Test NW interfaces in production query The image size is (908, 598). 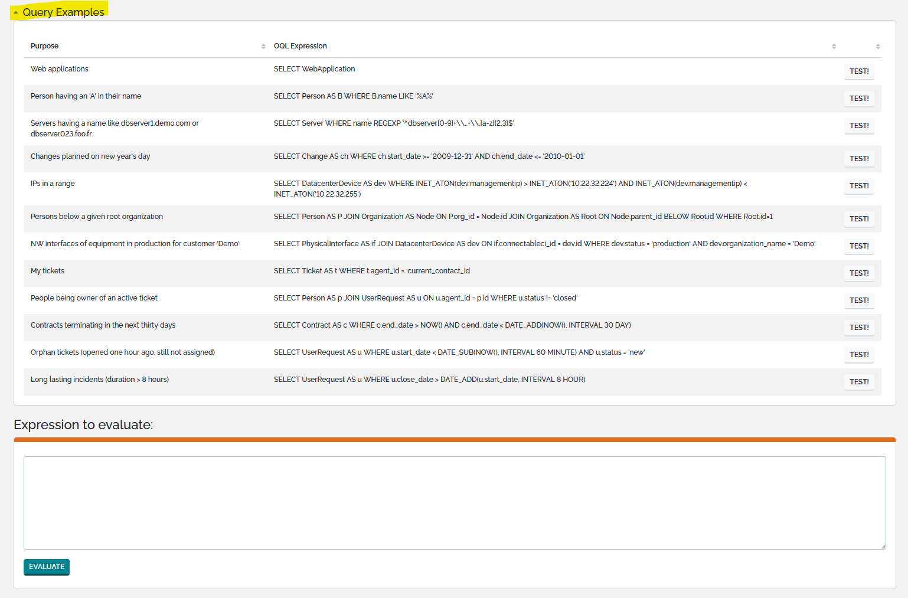point(858,246)
